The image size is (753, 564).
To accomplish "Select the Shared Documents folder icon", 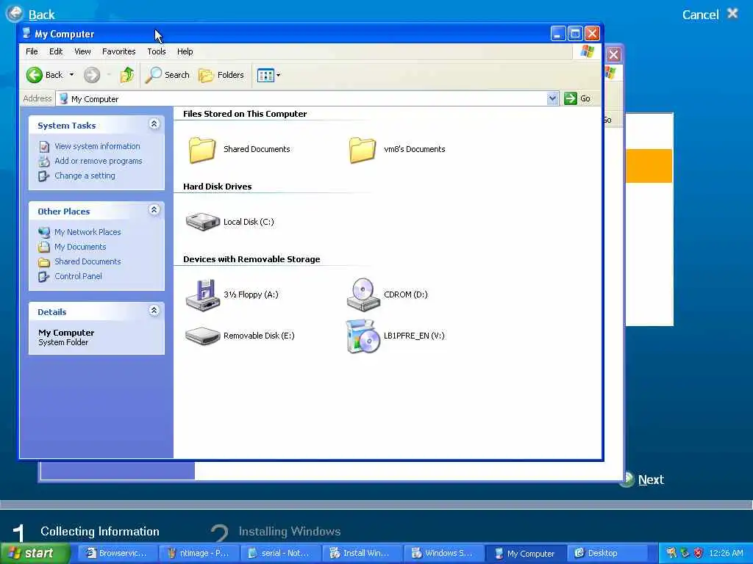I will [201, 150].
